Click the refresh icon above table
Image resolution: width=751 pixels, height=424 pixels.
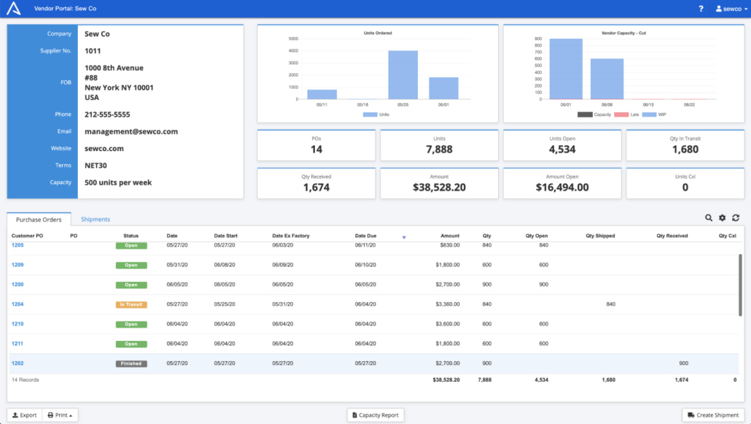736,217
